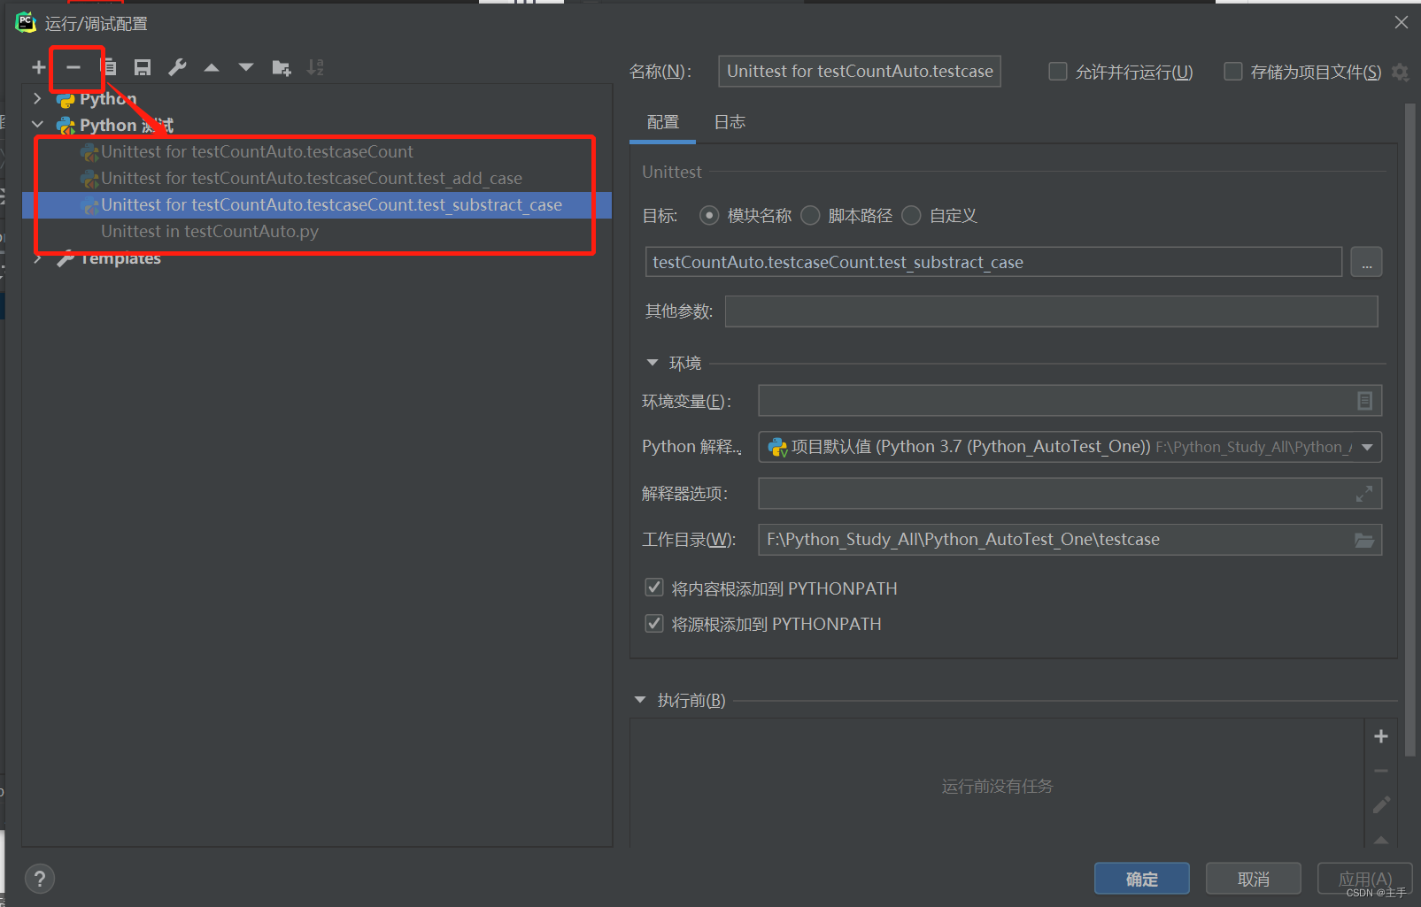Switch to the configuration tab

tap(663, 122)
